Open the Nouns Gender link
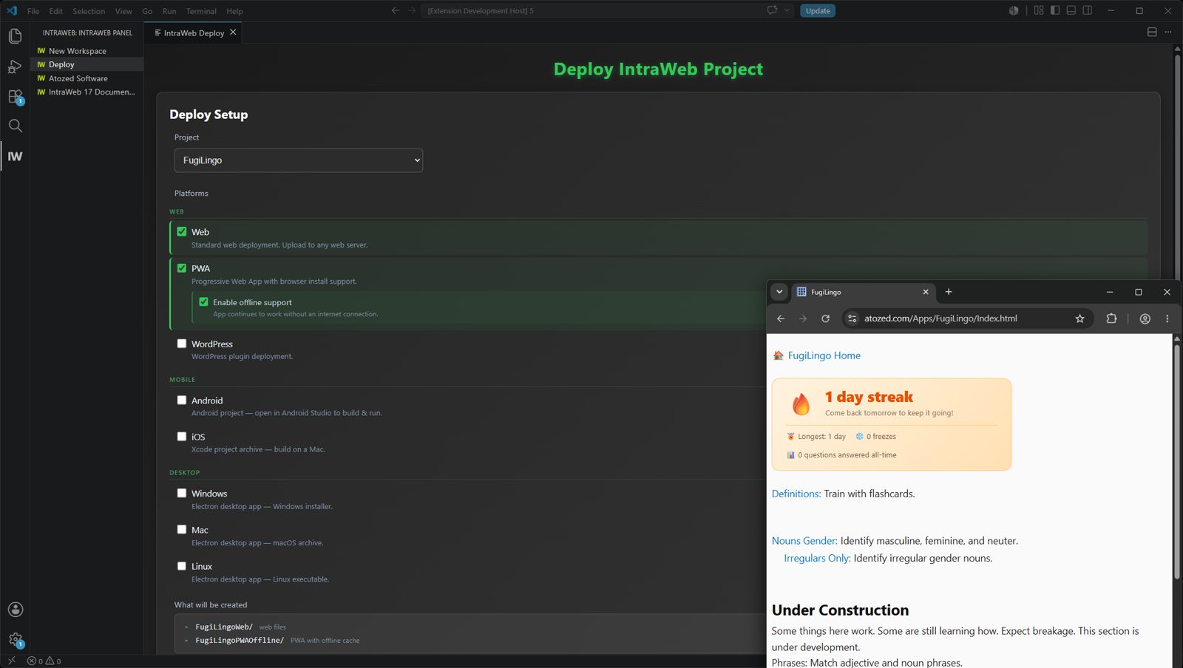Viewport: 1183px width, 668px height. pos(804,541)
